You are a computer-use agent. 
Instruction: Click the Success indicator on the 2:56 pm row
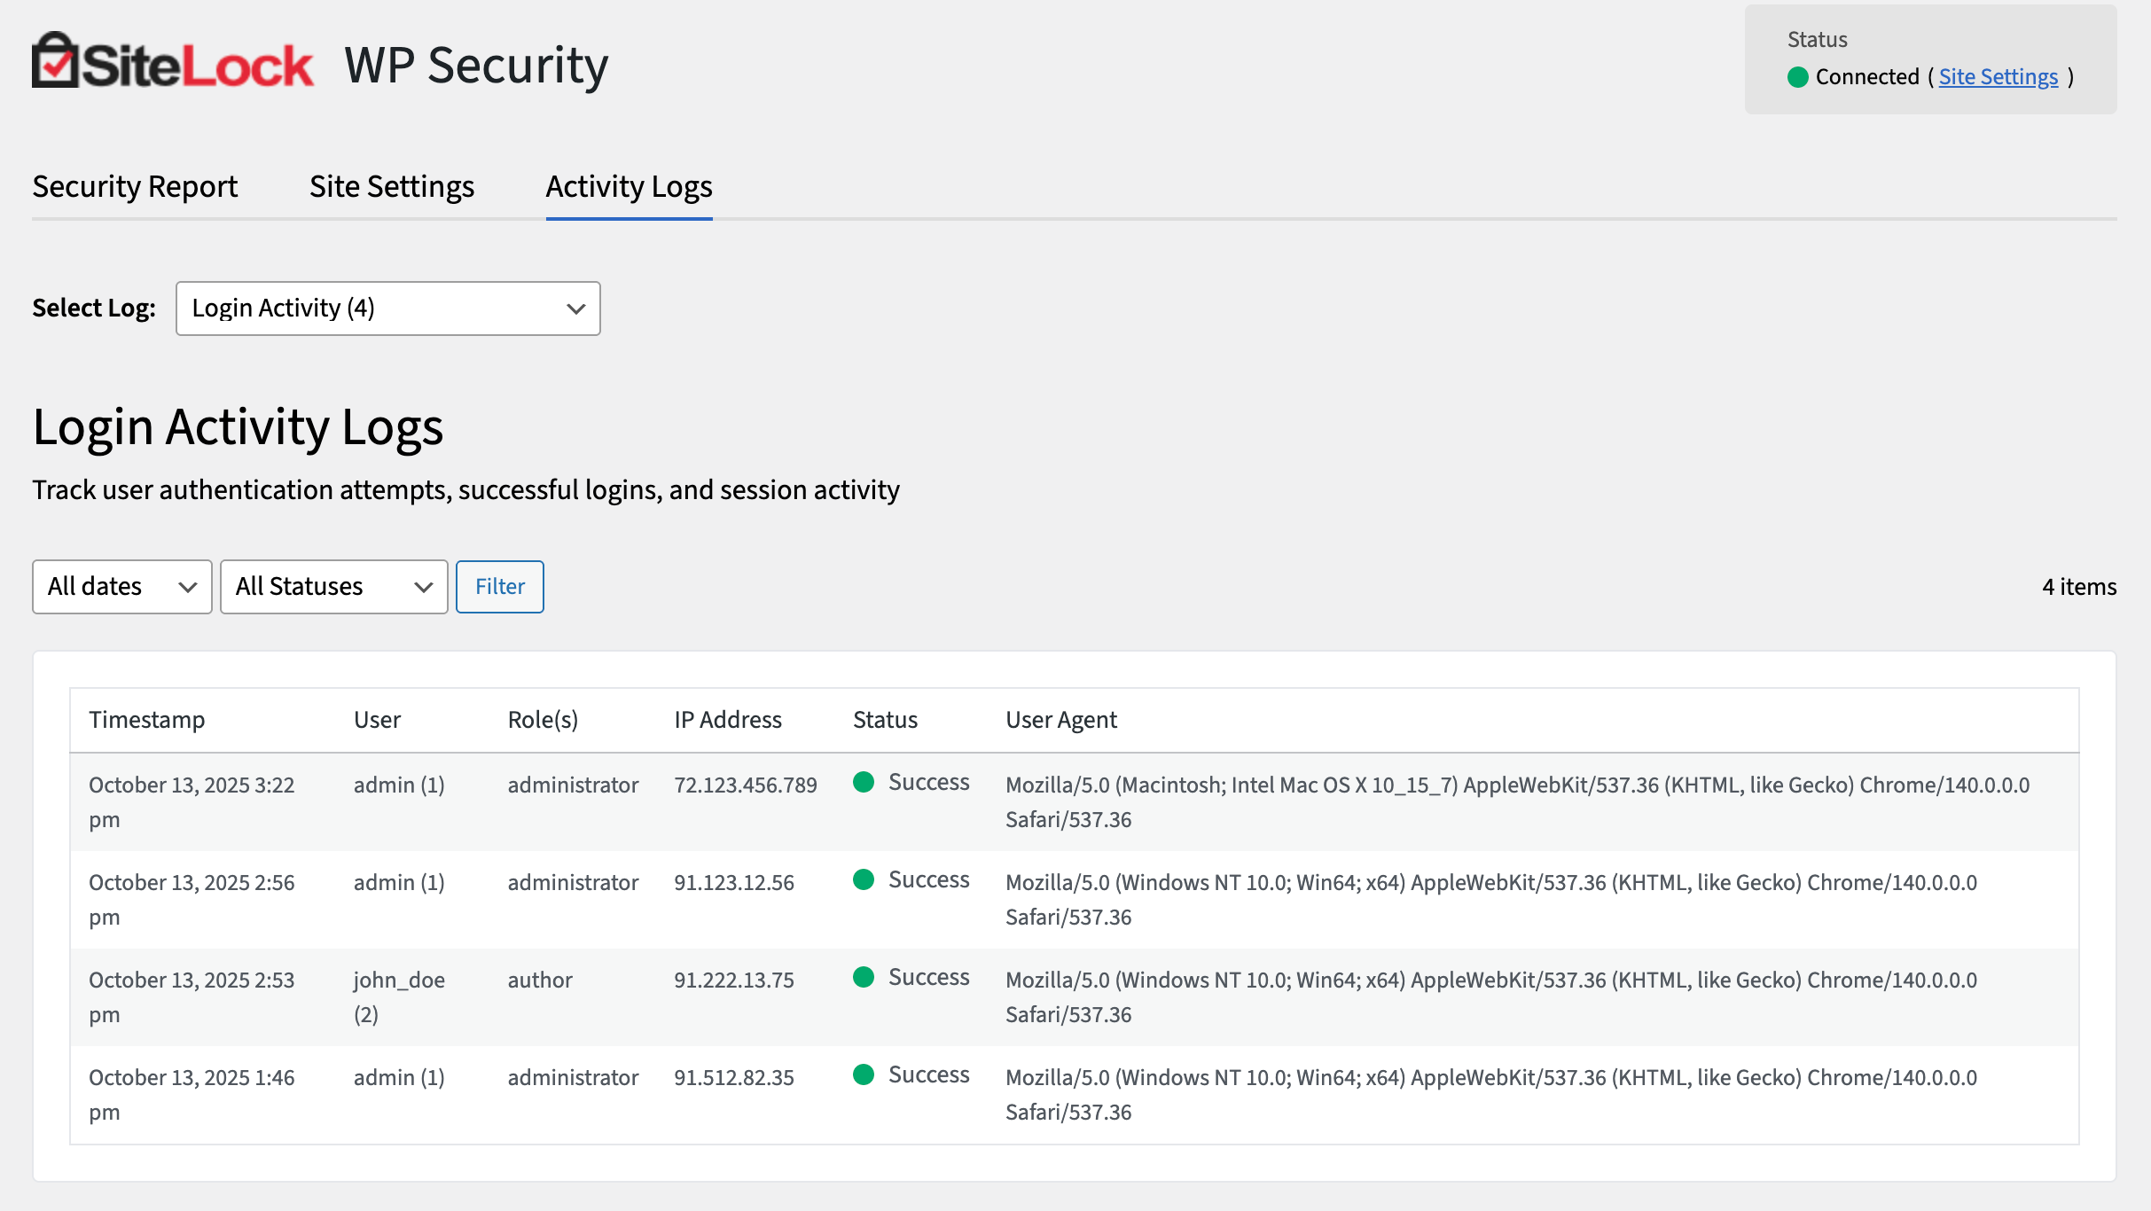[x=864, y=879]
